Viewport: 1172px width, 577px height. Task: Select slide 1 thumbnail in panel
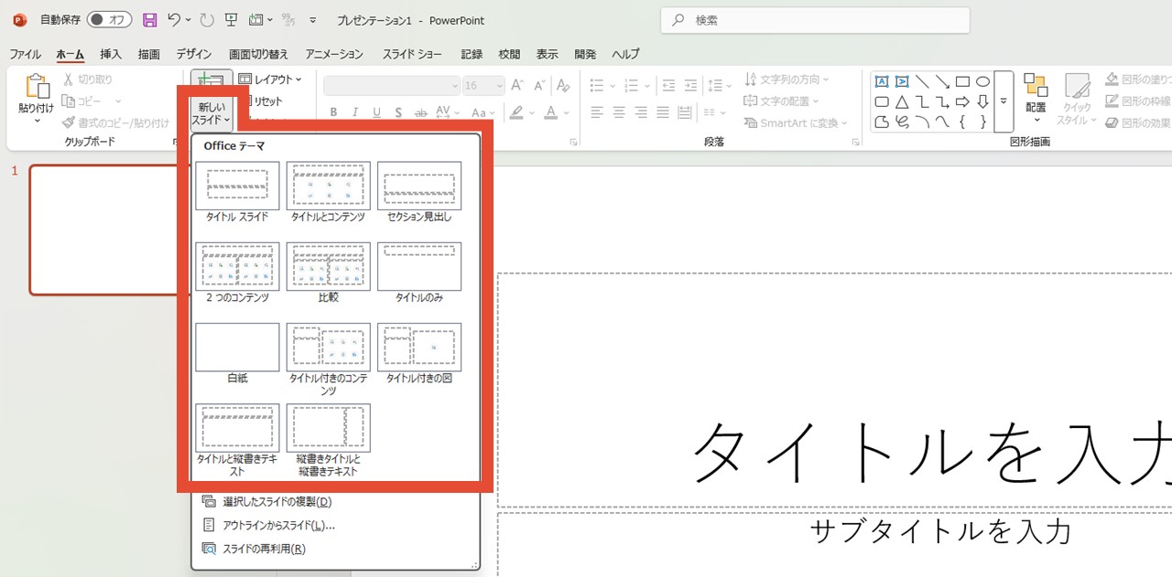[103, 230]
